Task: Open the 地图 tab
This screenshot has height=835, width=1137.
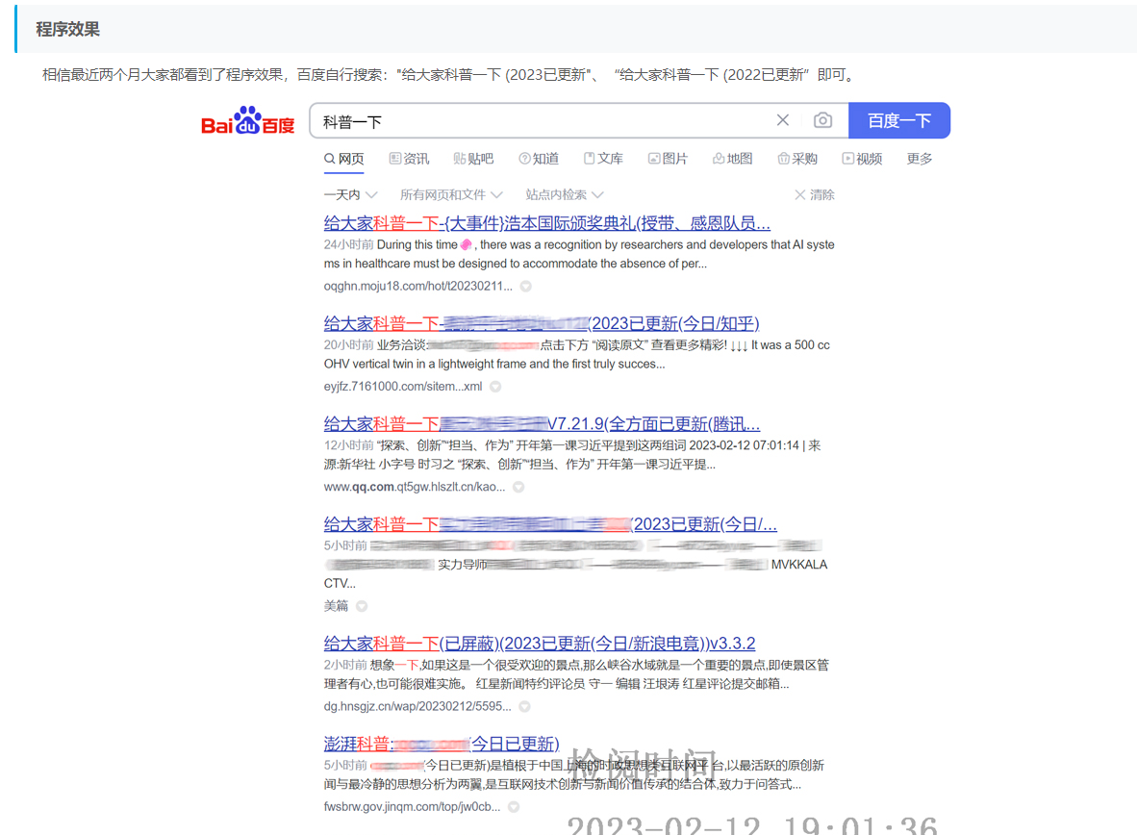Action: pos(732,159)
